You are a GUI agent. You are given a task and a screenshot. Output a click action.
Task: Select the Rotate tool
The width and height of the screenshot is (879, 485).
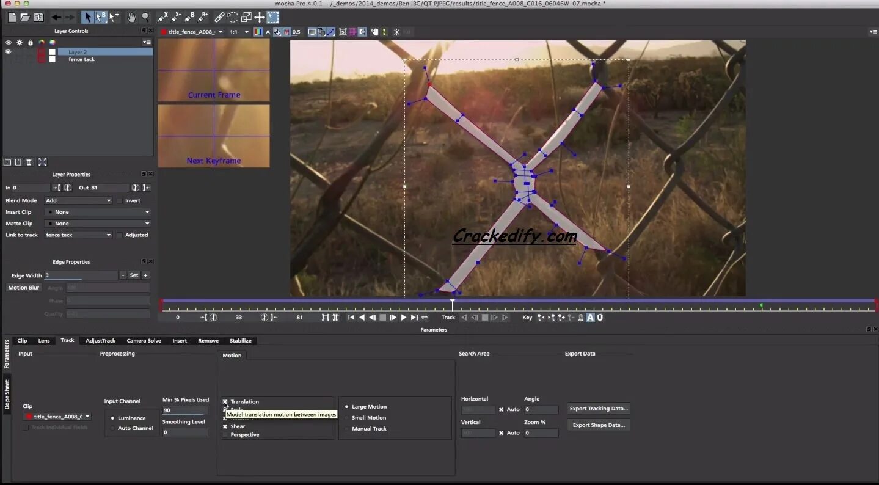[233, 17]
